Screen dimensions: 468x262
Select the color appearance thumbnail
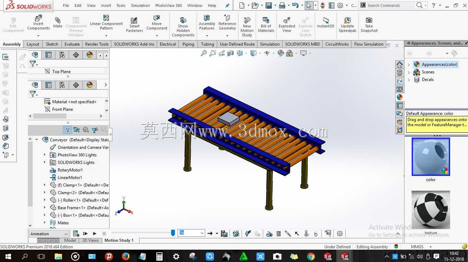(431, 157)
